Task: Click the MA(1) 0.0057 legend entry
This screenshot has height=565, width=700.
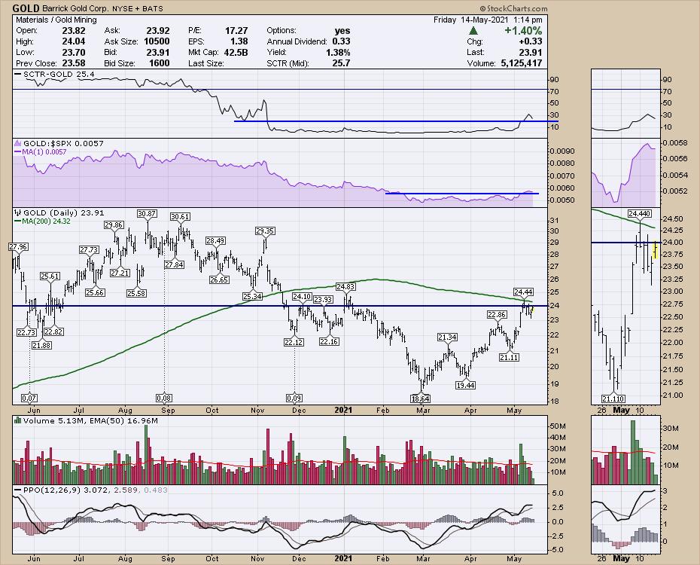Action: click(43, 152)
